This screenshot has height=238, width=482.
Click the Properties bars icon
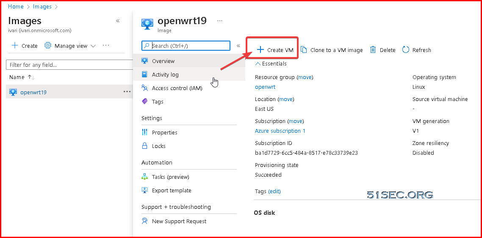[144, 132]
